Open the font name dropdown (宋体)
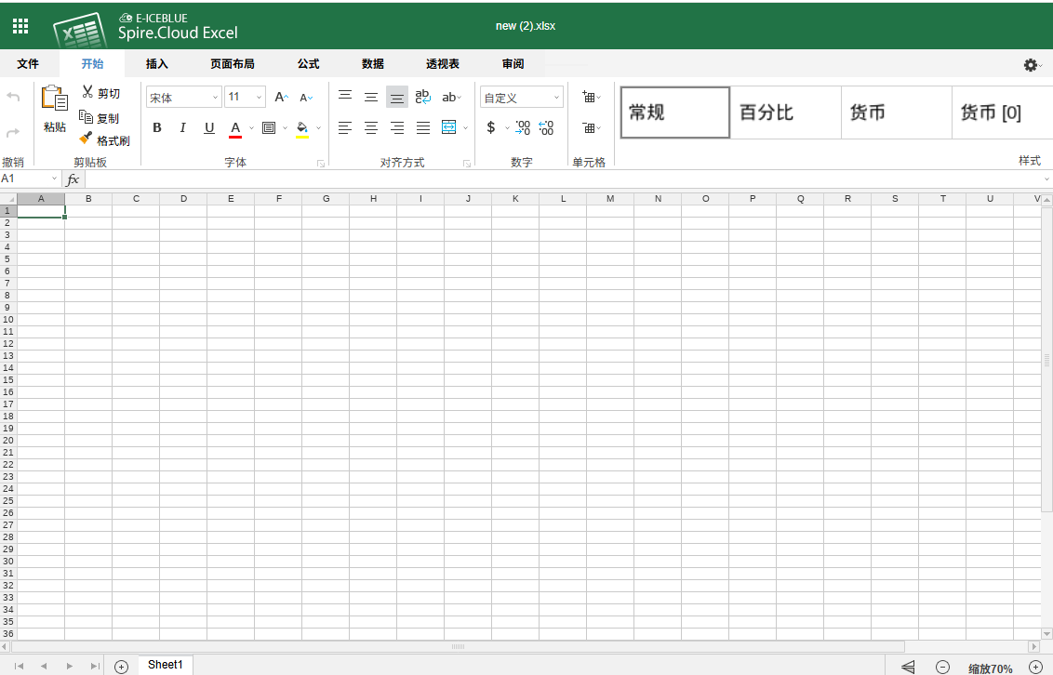 [184, 97]
